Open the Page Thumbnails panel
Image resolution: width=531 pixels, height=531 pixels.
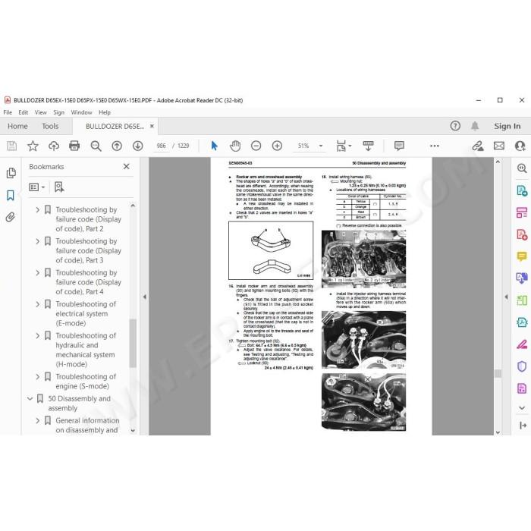tap(11, 173)
